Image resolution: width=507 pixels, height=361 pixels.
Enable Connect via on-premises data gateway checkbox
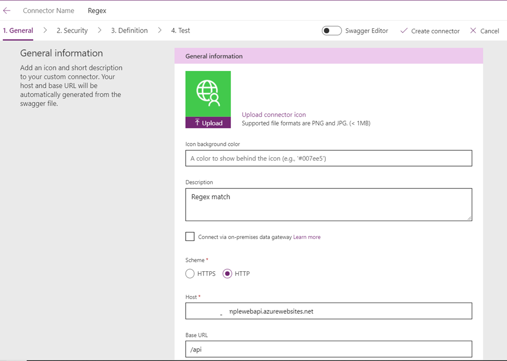click(x=190, y=237)
